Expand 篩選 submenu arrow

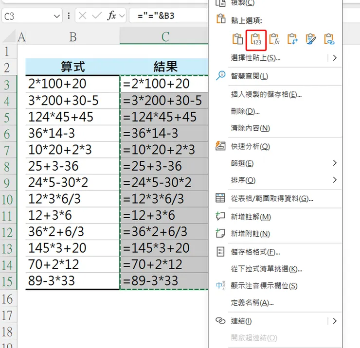[x=335, y=163]
